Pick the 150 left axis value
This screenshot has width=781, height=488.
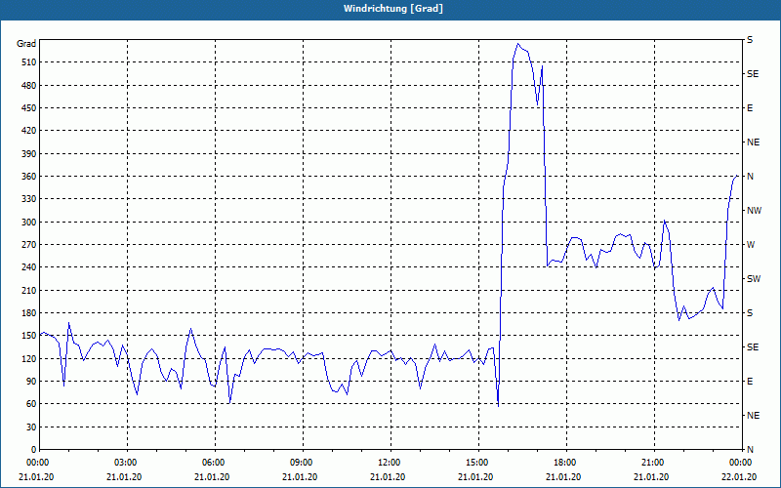29,336
